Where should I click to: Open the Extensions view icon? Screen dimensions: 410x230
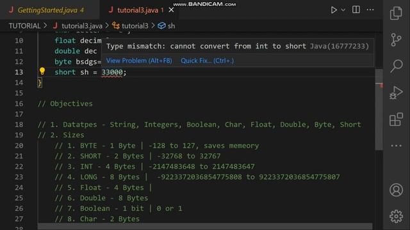[x=396, y=119]
